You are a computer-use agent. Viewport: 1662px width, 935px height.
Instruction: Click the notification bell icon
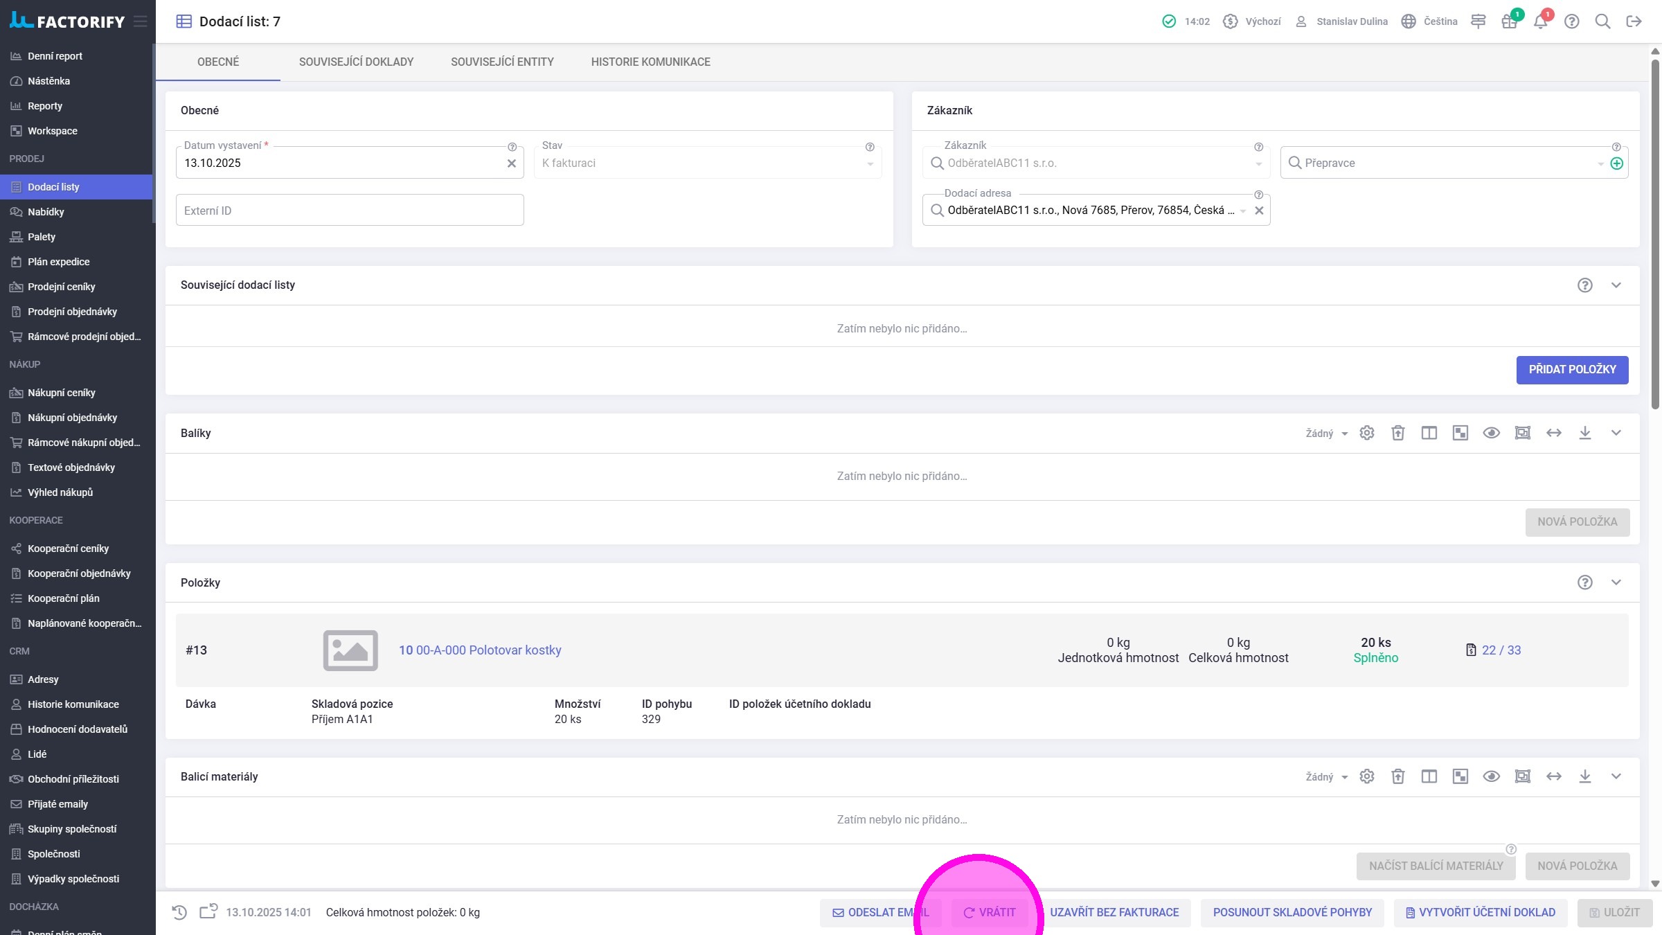coord(1540,21)
